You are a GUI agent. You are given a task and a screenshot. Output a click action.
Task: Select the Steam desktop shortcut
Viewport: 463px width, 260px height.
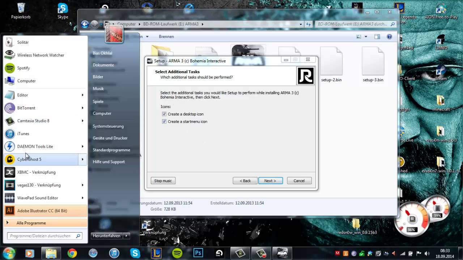[441, 73]
